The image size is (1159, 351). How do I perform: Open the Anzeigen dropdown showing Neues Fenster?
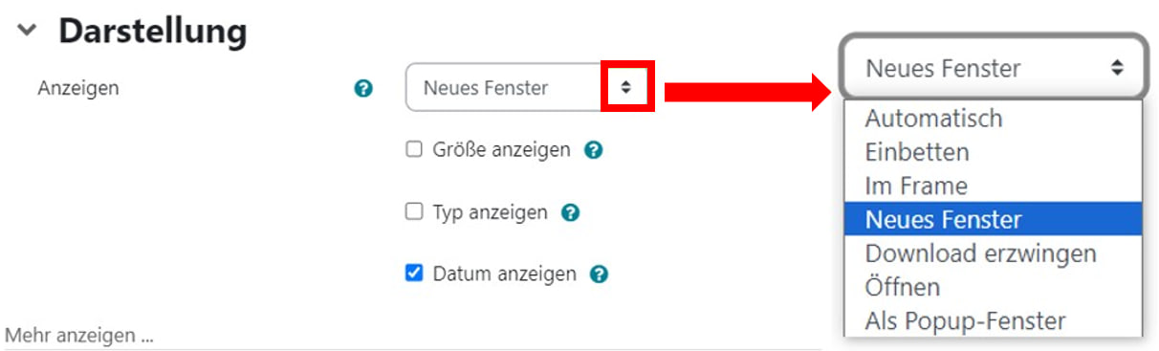(527, 88)
